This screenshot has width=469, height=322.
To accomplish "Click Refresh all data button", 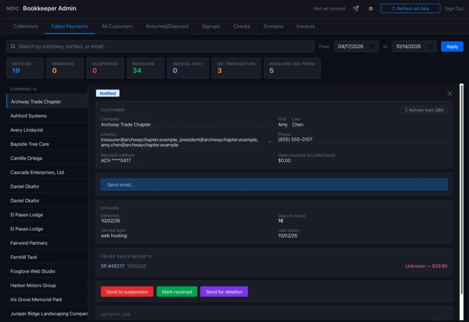I will point(410,8).
